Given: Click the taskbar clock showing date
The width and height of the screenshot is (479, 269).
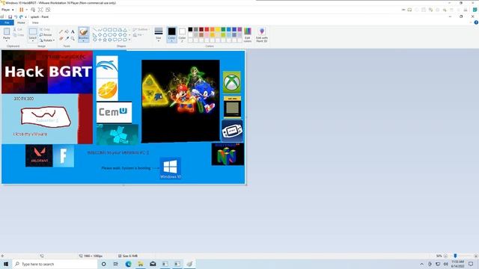Looking at the screenshot, I should pyautogui.click(x=457, y=264).
